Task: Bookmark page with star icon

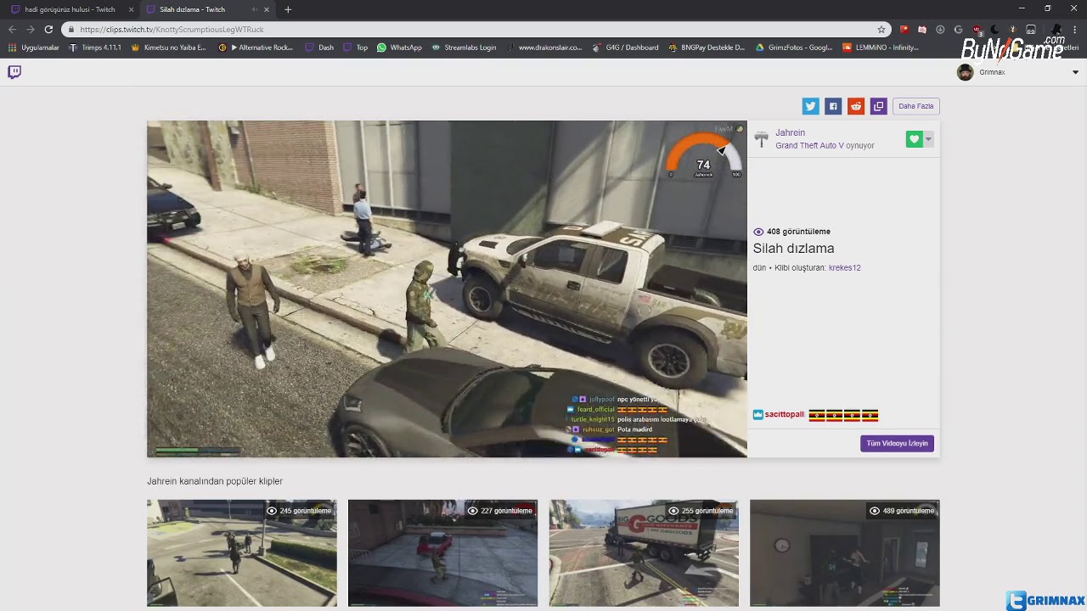Action: pos(881,29)
